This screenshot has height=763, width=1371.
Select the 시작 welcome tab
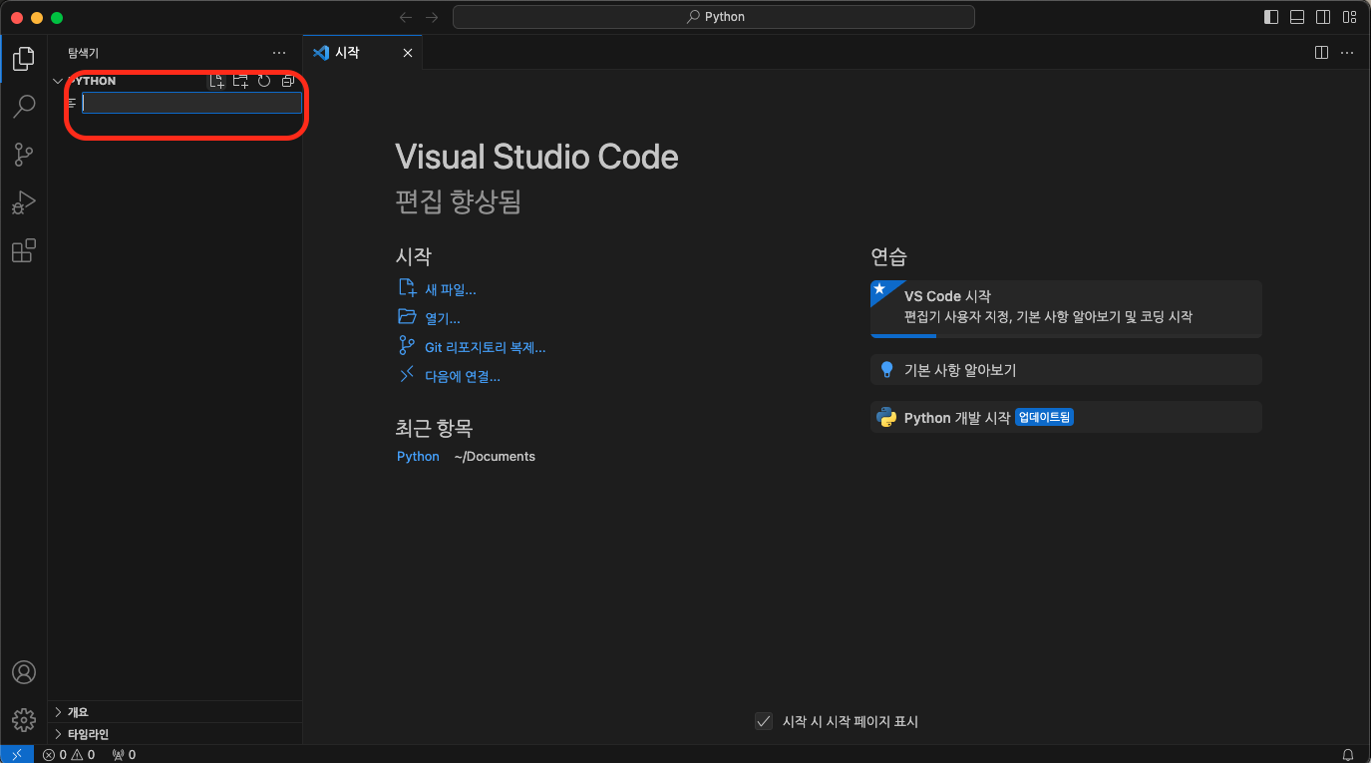click(363, 53)
